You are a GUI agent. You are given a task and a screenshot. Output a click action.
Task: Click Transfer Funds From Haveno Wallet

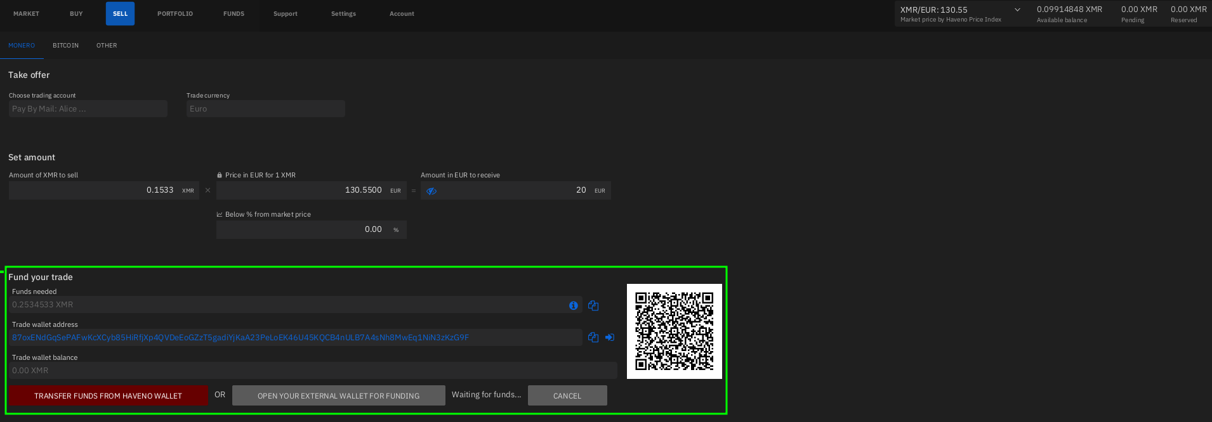click(x=108, y=395)
